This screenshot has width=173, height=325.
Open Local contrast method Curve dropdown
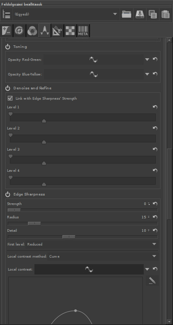pyautogui.click(x=103, y=256)
